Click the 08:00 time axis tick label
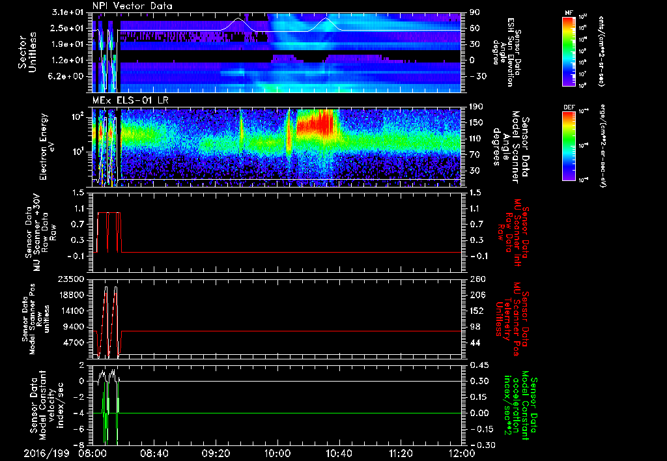The image size is (667, 461). [x=93, y=453]
